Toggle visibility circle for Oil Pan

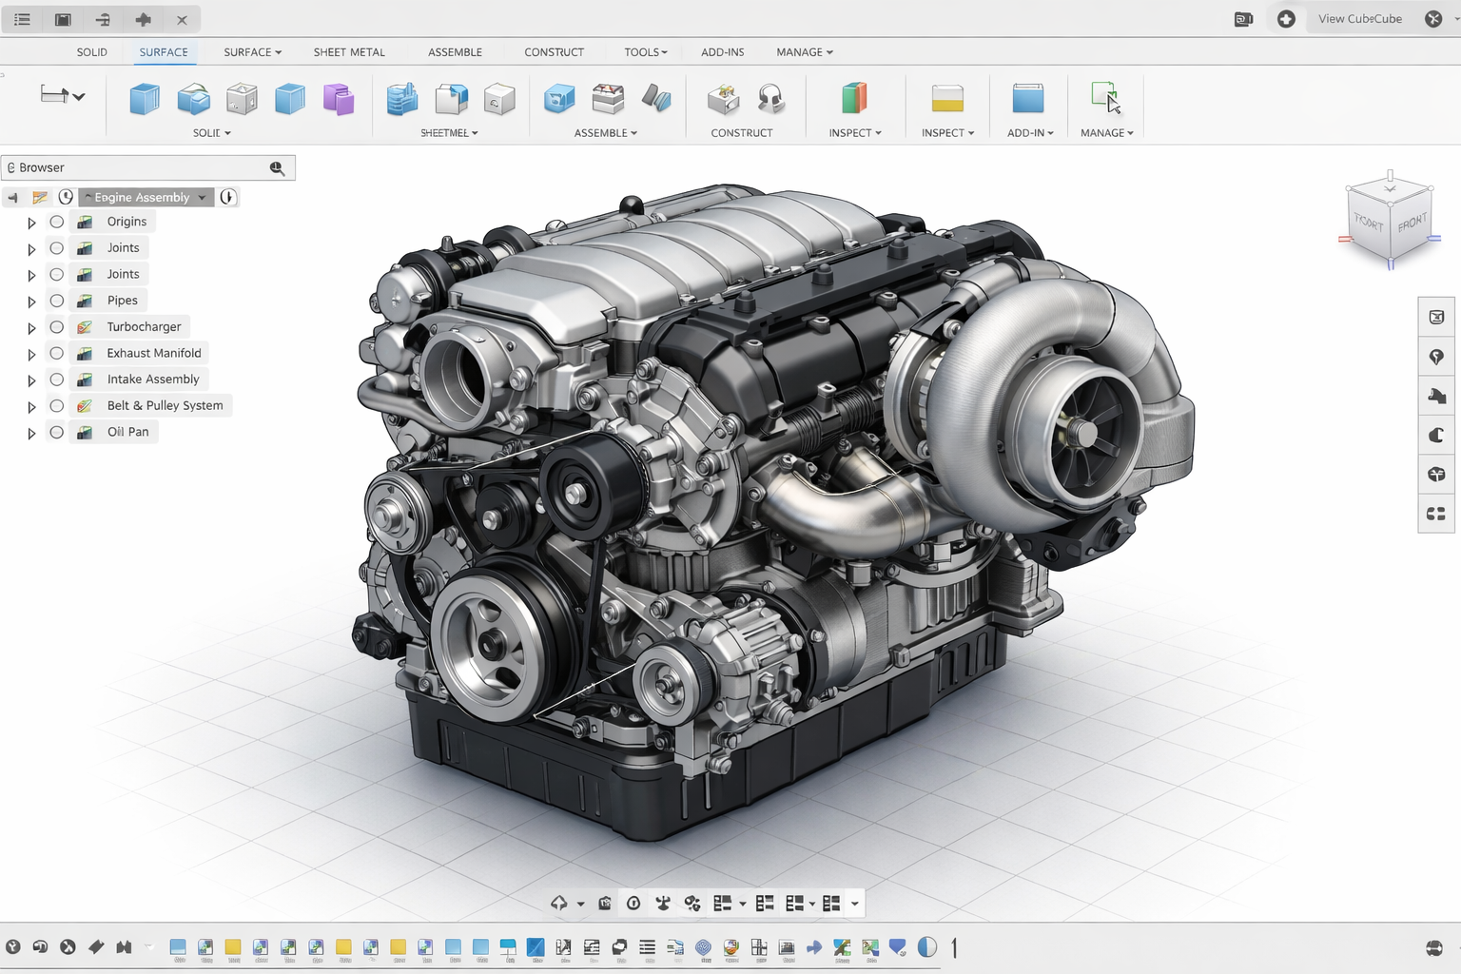pyautogui.click(x=56, y=432)
